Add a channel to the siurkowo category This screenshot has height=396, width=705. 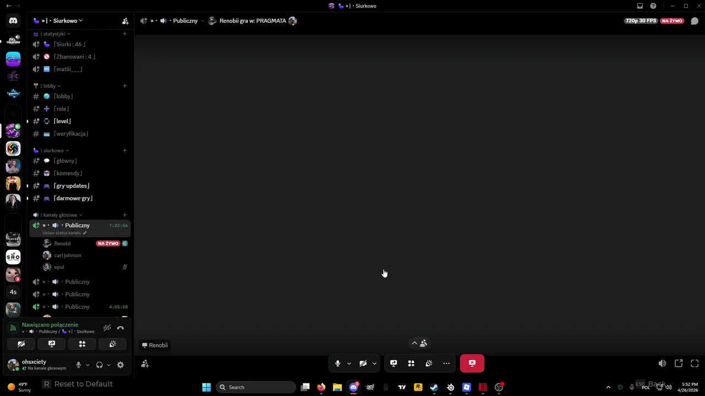[124, 150]
